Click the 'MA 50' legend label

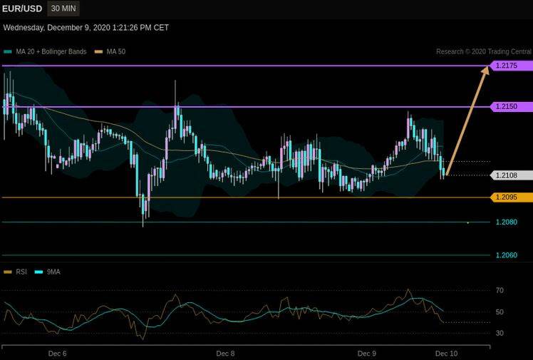116,51
